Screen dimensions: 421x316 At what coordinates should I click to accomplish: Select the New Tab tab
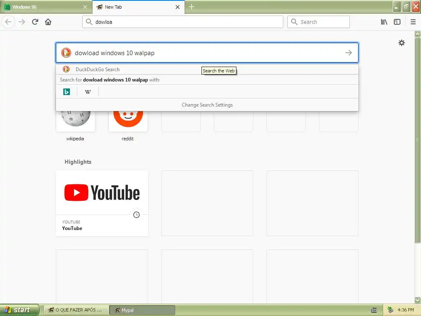(x=138, y=7)
